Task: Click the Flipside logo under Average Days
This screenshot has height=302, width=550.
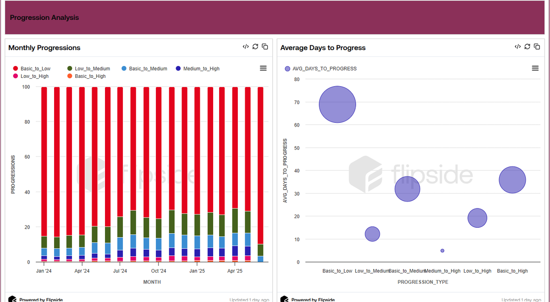Action: tap(284, 299)
